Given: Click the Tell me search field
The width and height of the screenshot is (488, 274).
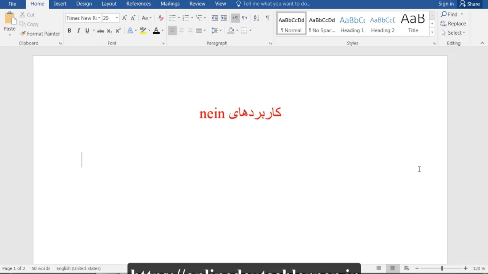Looking at the screenshot, I should 276,4.
